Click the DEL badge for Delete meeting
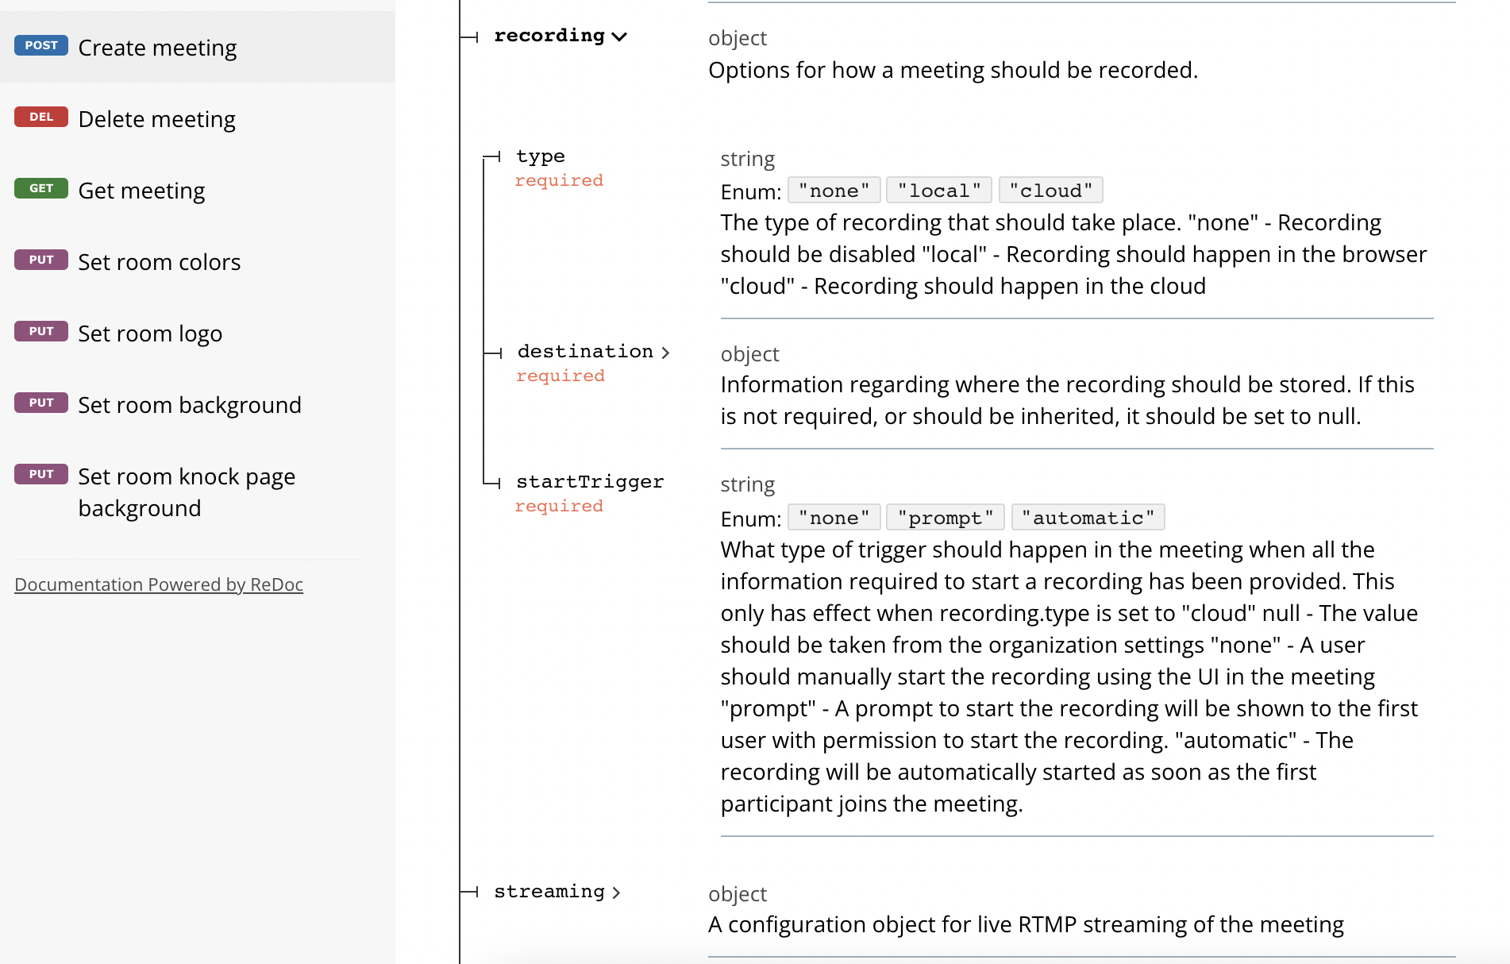Viewport: 1510px width, 964px height. (x=41, y=117)
